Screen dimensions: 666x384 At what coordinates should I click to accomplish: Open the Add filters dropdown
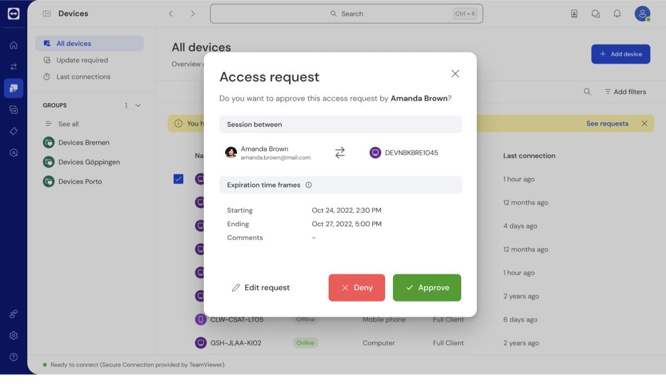pos(626,92)
